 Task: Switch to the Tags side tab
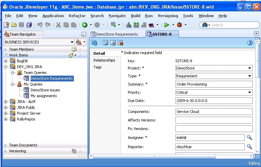pos(98,67)
